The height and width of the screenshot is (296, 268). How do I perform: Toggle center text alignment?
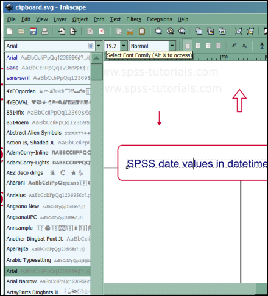pos(197,46)
